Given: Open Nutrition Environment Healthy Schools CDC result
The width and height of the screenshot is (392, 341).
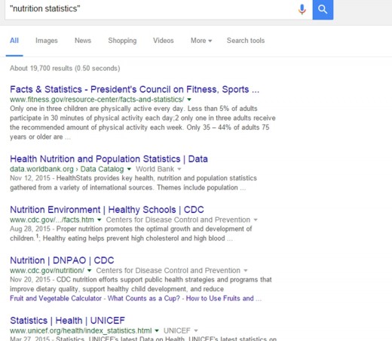Looking at the screenshot, I should 107,210.
